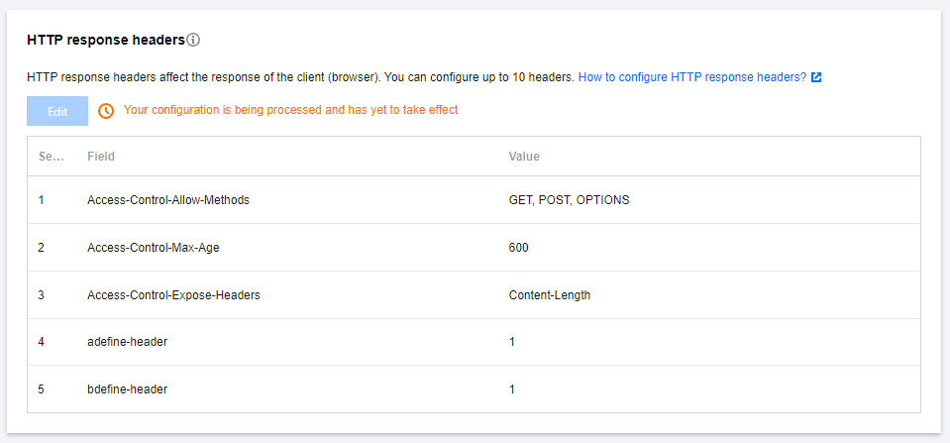Select the Access-Control-Expose-Headers field cell

173,295
